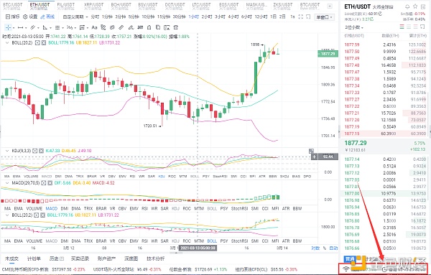This screenshot has width=431, height=275.
Task: Open 深度图 depth chart tab
Action: coord(131,258)
